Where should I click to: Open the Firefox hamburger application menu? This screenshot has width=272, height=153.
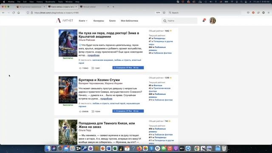pos(269,12)
